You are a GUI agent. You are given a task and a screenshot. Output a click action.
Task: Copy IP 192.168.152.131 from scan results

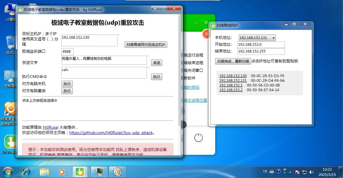[x=233, y=80]
